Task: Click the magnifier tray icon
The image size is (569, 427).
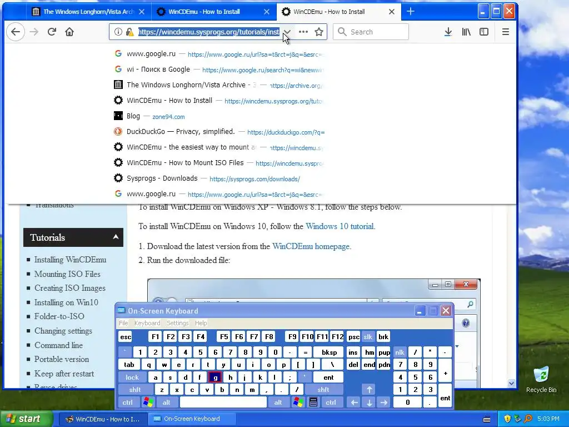Action: coord(528,419)
